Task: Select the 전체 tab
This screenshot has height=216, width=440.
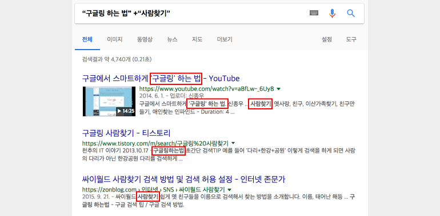Action: pyautogui.click(x=87, y=39)
